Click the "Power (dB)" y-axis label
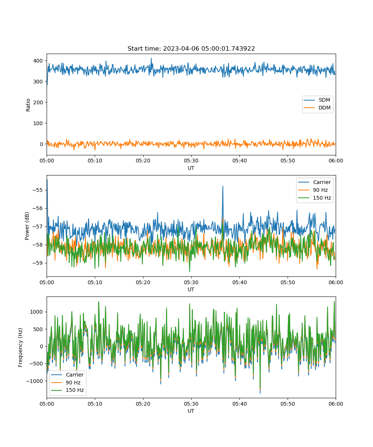This screenshot has width=373, height=447. coord(27,226)
